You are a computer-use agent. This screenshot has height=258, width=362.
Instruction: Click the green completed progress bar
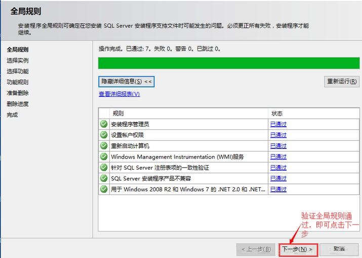pyautogui.click(x=229, y=63)
